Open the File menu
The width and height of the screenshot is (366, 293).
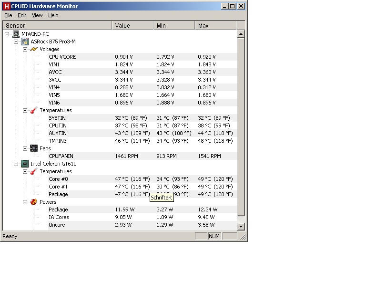pyautogui.click(x=8, y=15)
